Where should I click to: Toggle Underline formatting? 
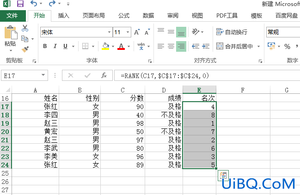66,46
